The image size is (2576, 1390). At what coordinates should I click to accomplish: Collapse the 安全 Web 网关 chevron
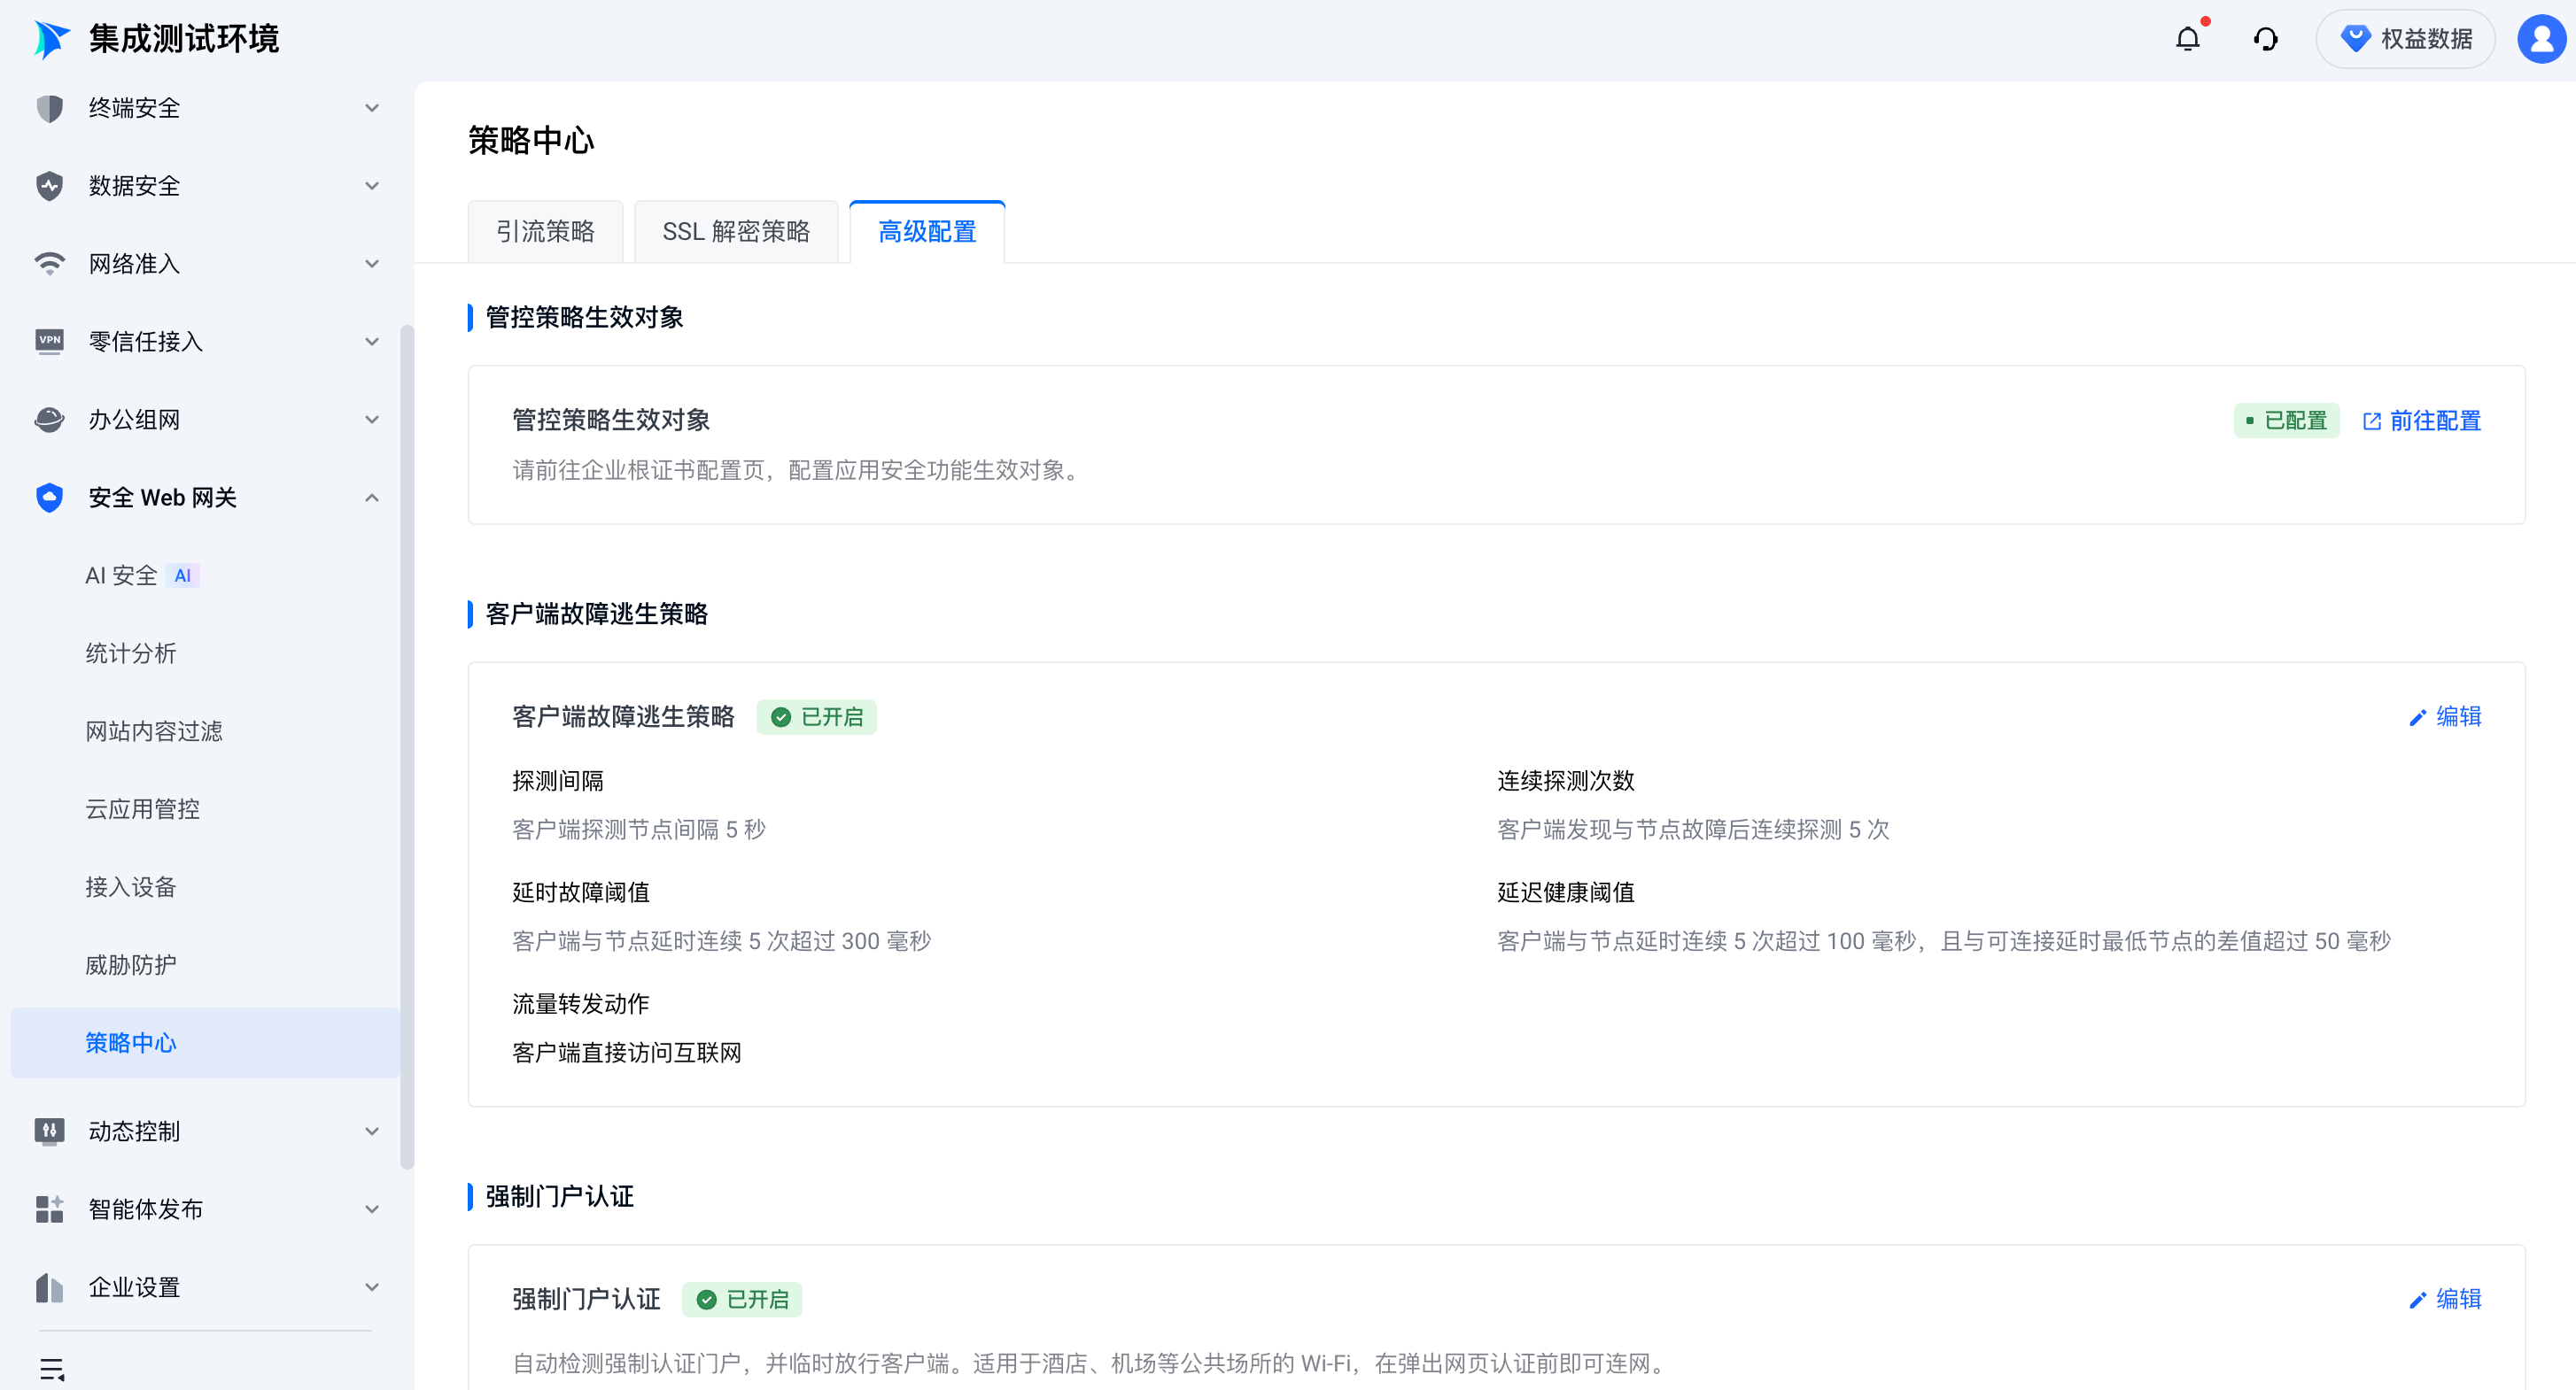pyautogui.click(x=372, y=498)
